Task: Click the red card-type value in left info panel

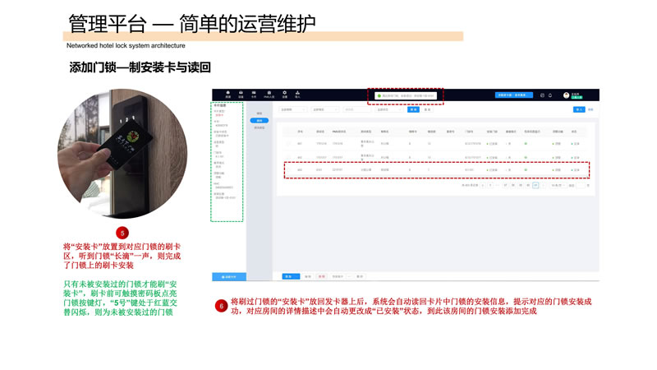Action: click(x=219, y=115)
